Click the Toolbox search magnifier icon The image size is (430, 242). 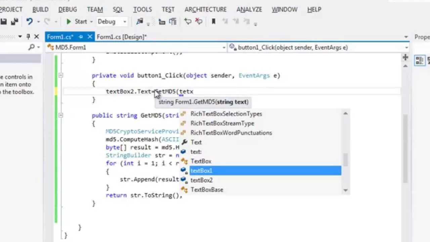tap(32, 47)
